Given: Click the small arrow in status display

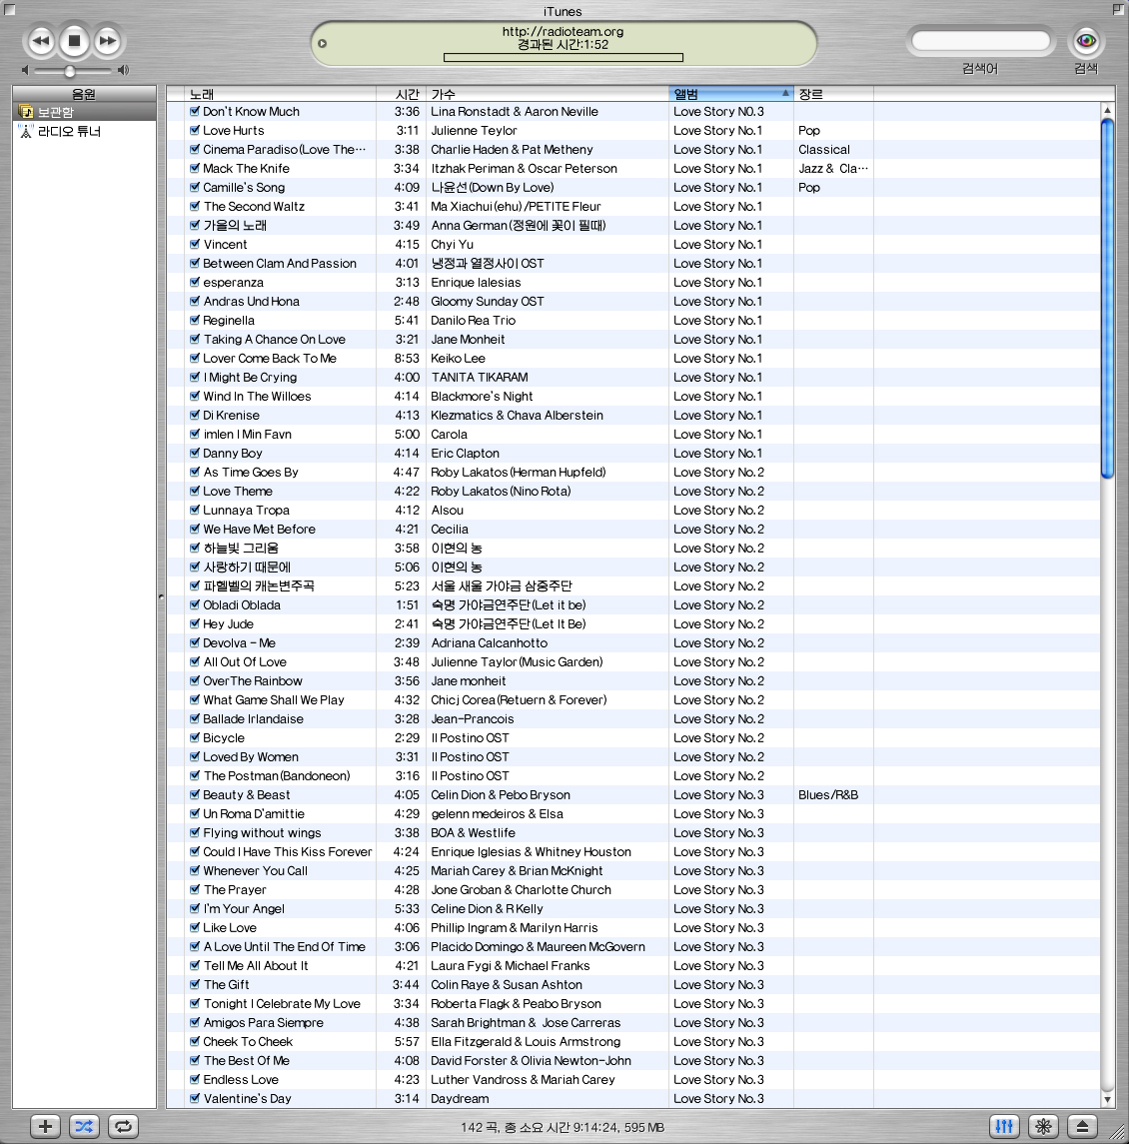Looking at the screenshot, I should click(322, 43).
